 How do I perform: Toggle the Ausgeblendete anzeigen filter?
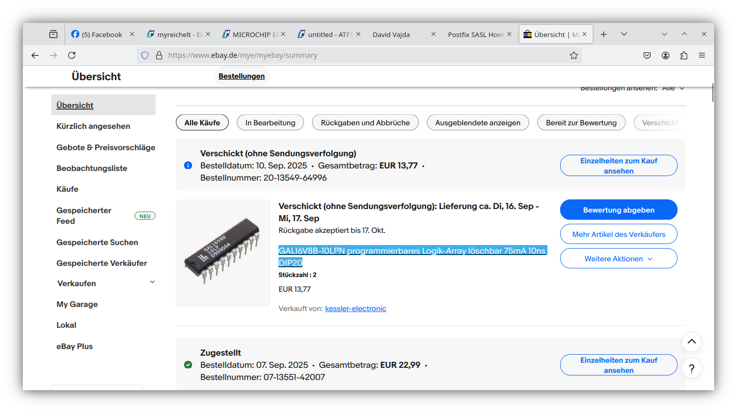click(x=478, y=122)
